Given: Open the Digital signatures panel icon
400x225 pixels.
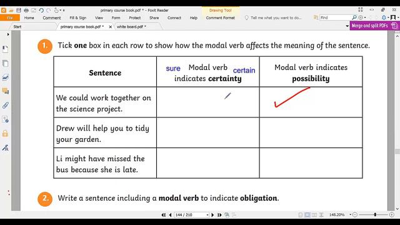Looking at the screenshot, I should (x=5, y=147).
